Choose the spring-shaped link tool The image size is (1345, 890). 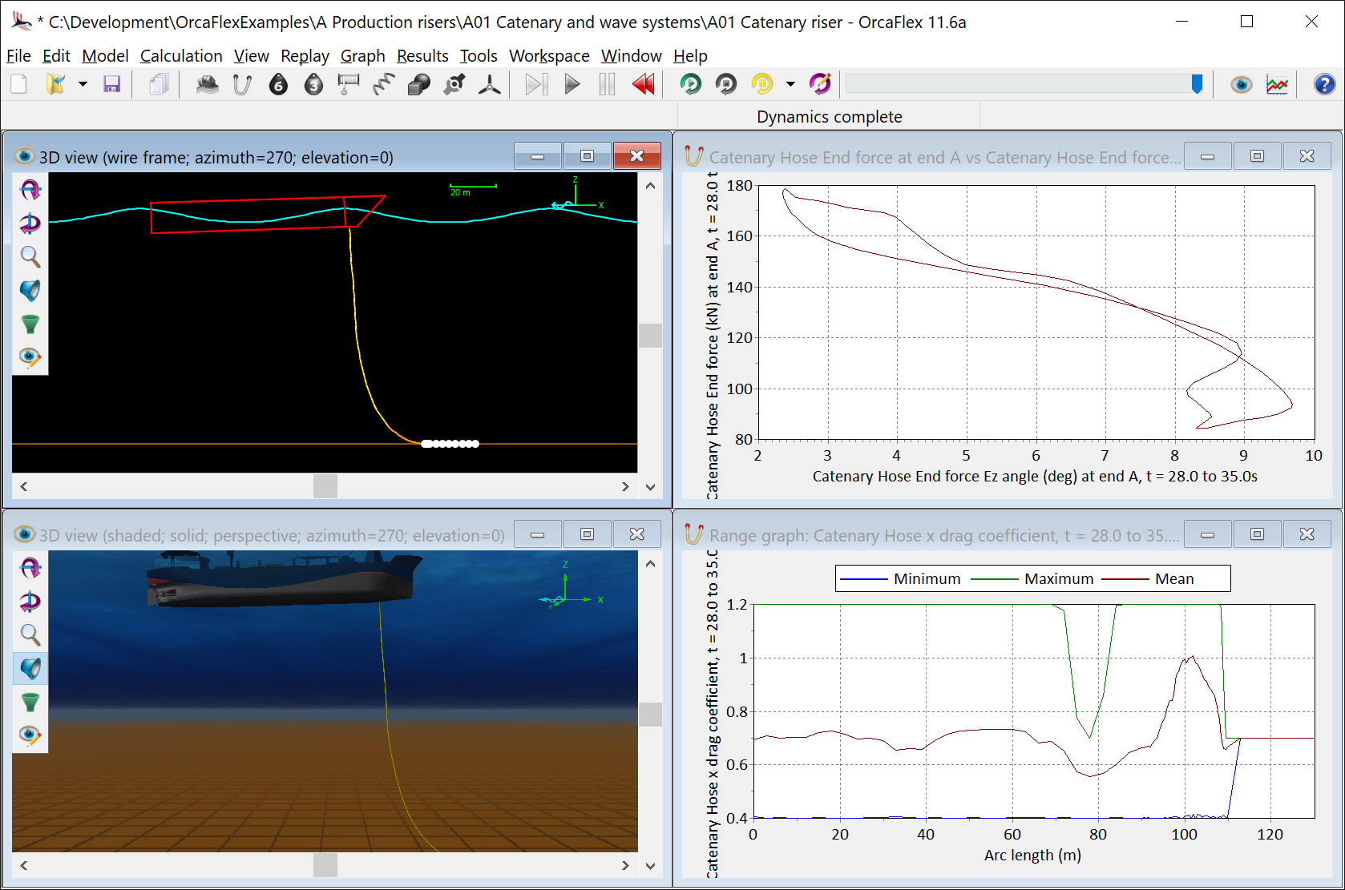point(384,84)
